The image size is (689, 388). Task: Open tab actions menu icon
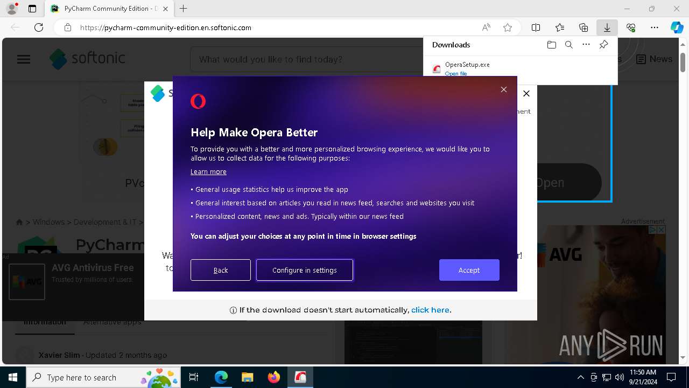coord(32,9)
